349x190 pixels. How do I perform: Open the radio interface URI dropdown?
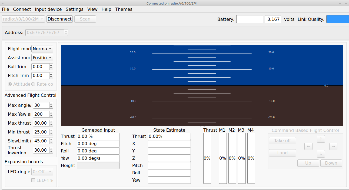click(x=23, y=19)
